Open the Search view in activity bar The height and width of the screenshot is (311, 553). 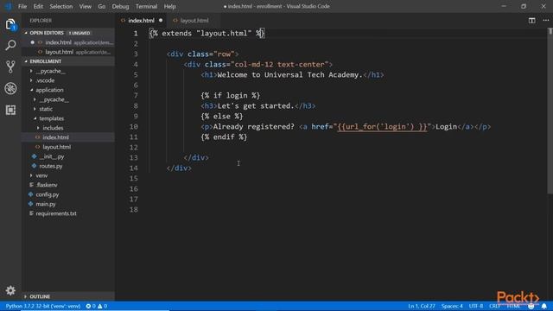(10, 45)
